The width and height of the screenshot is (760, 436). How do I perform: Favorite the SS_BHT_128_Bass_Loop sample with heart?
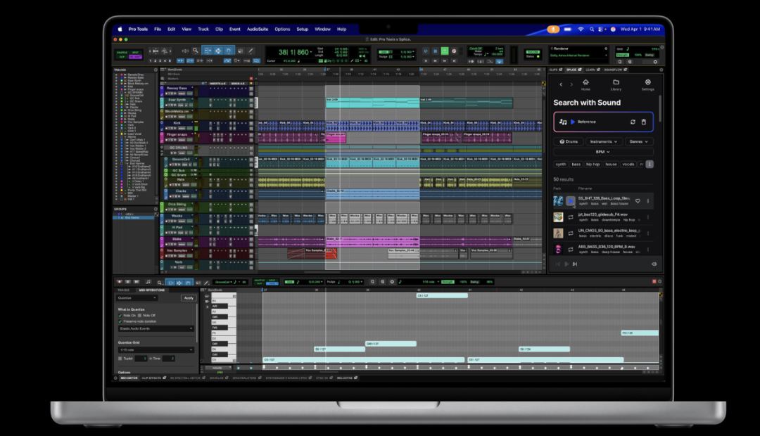click(x=638, y=201)
